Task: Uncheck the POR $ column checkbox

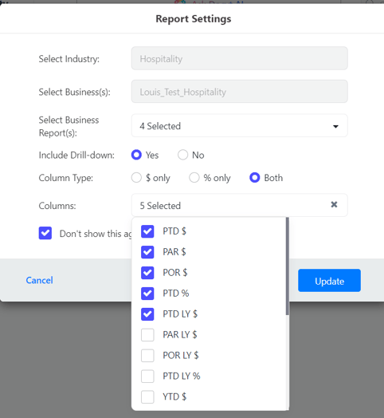Action: [x=147, y=273]
